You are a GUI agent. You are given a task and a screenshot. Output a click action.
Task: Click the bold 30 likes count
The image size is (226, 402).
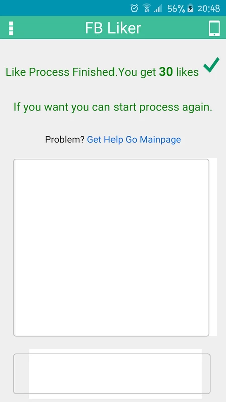tap(166, 72)
